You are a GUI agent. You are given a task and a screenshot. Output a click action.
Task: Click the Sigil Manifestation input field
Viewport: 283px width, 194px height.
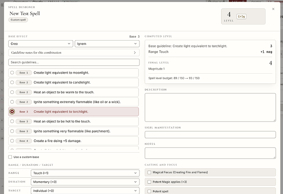click(210, 135)
